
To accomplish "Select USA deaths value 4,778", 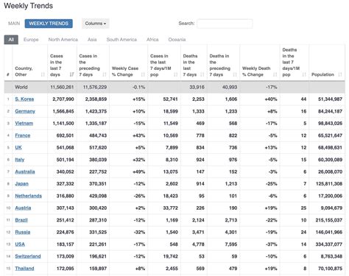I will click(198, 244).
